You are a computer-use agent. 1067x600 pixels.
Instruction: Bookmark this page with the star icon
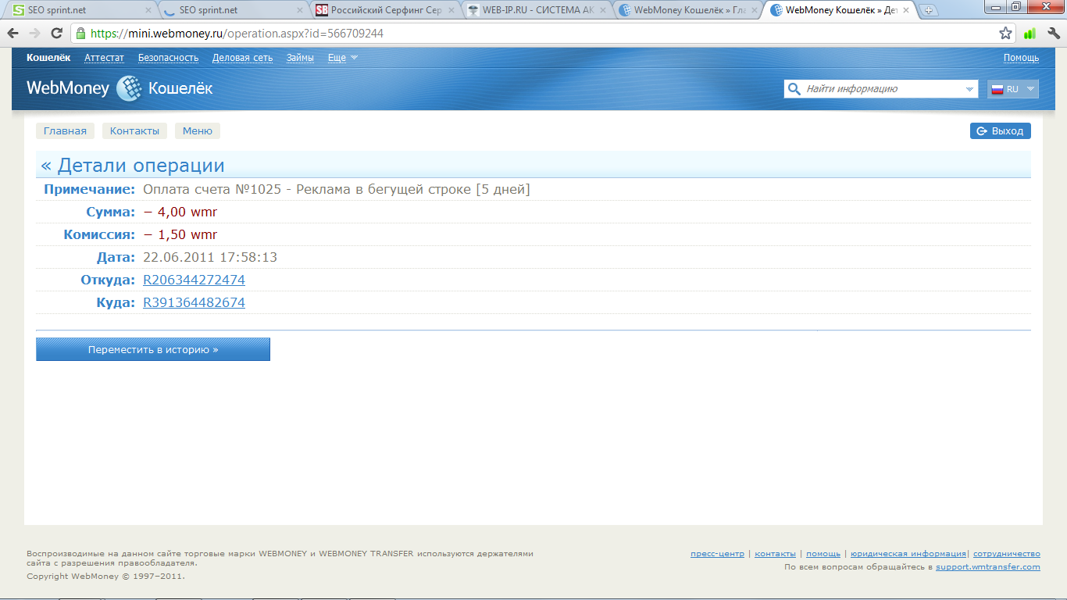[x=1005, y=34]
